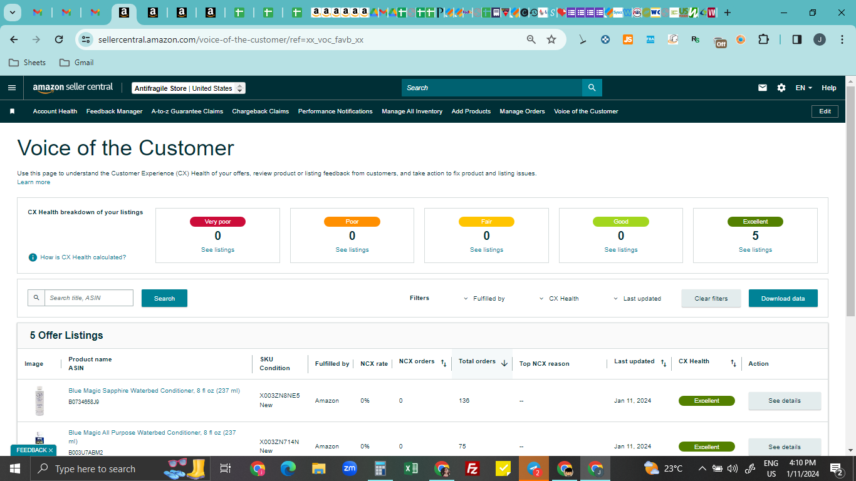This screenshot has width=856, height=481.
Task: Sort by NCX orders column arrows
Action: pos(443,363)
